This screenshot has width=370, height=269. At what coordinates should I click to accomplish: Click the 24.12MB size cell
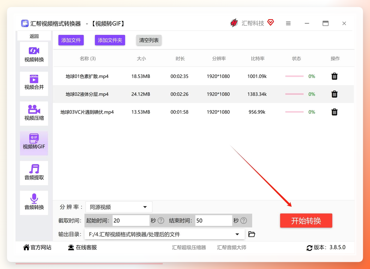[x=141, y=94]
